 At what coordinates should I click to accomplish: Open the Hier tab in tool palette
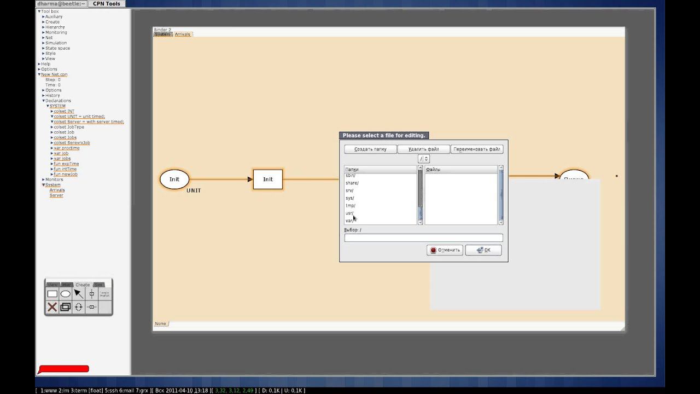[x=67, y=285]
